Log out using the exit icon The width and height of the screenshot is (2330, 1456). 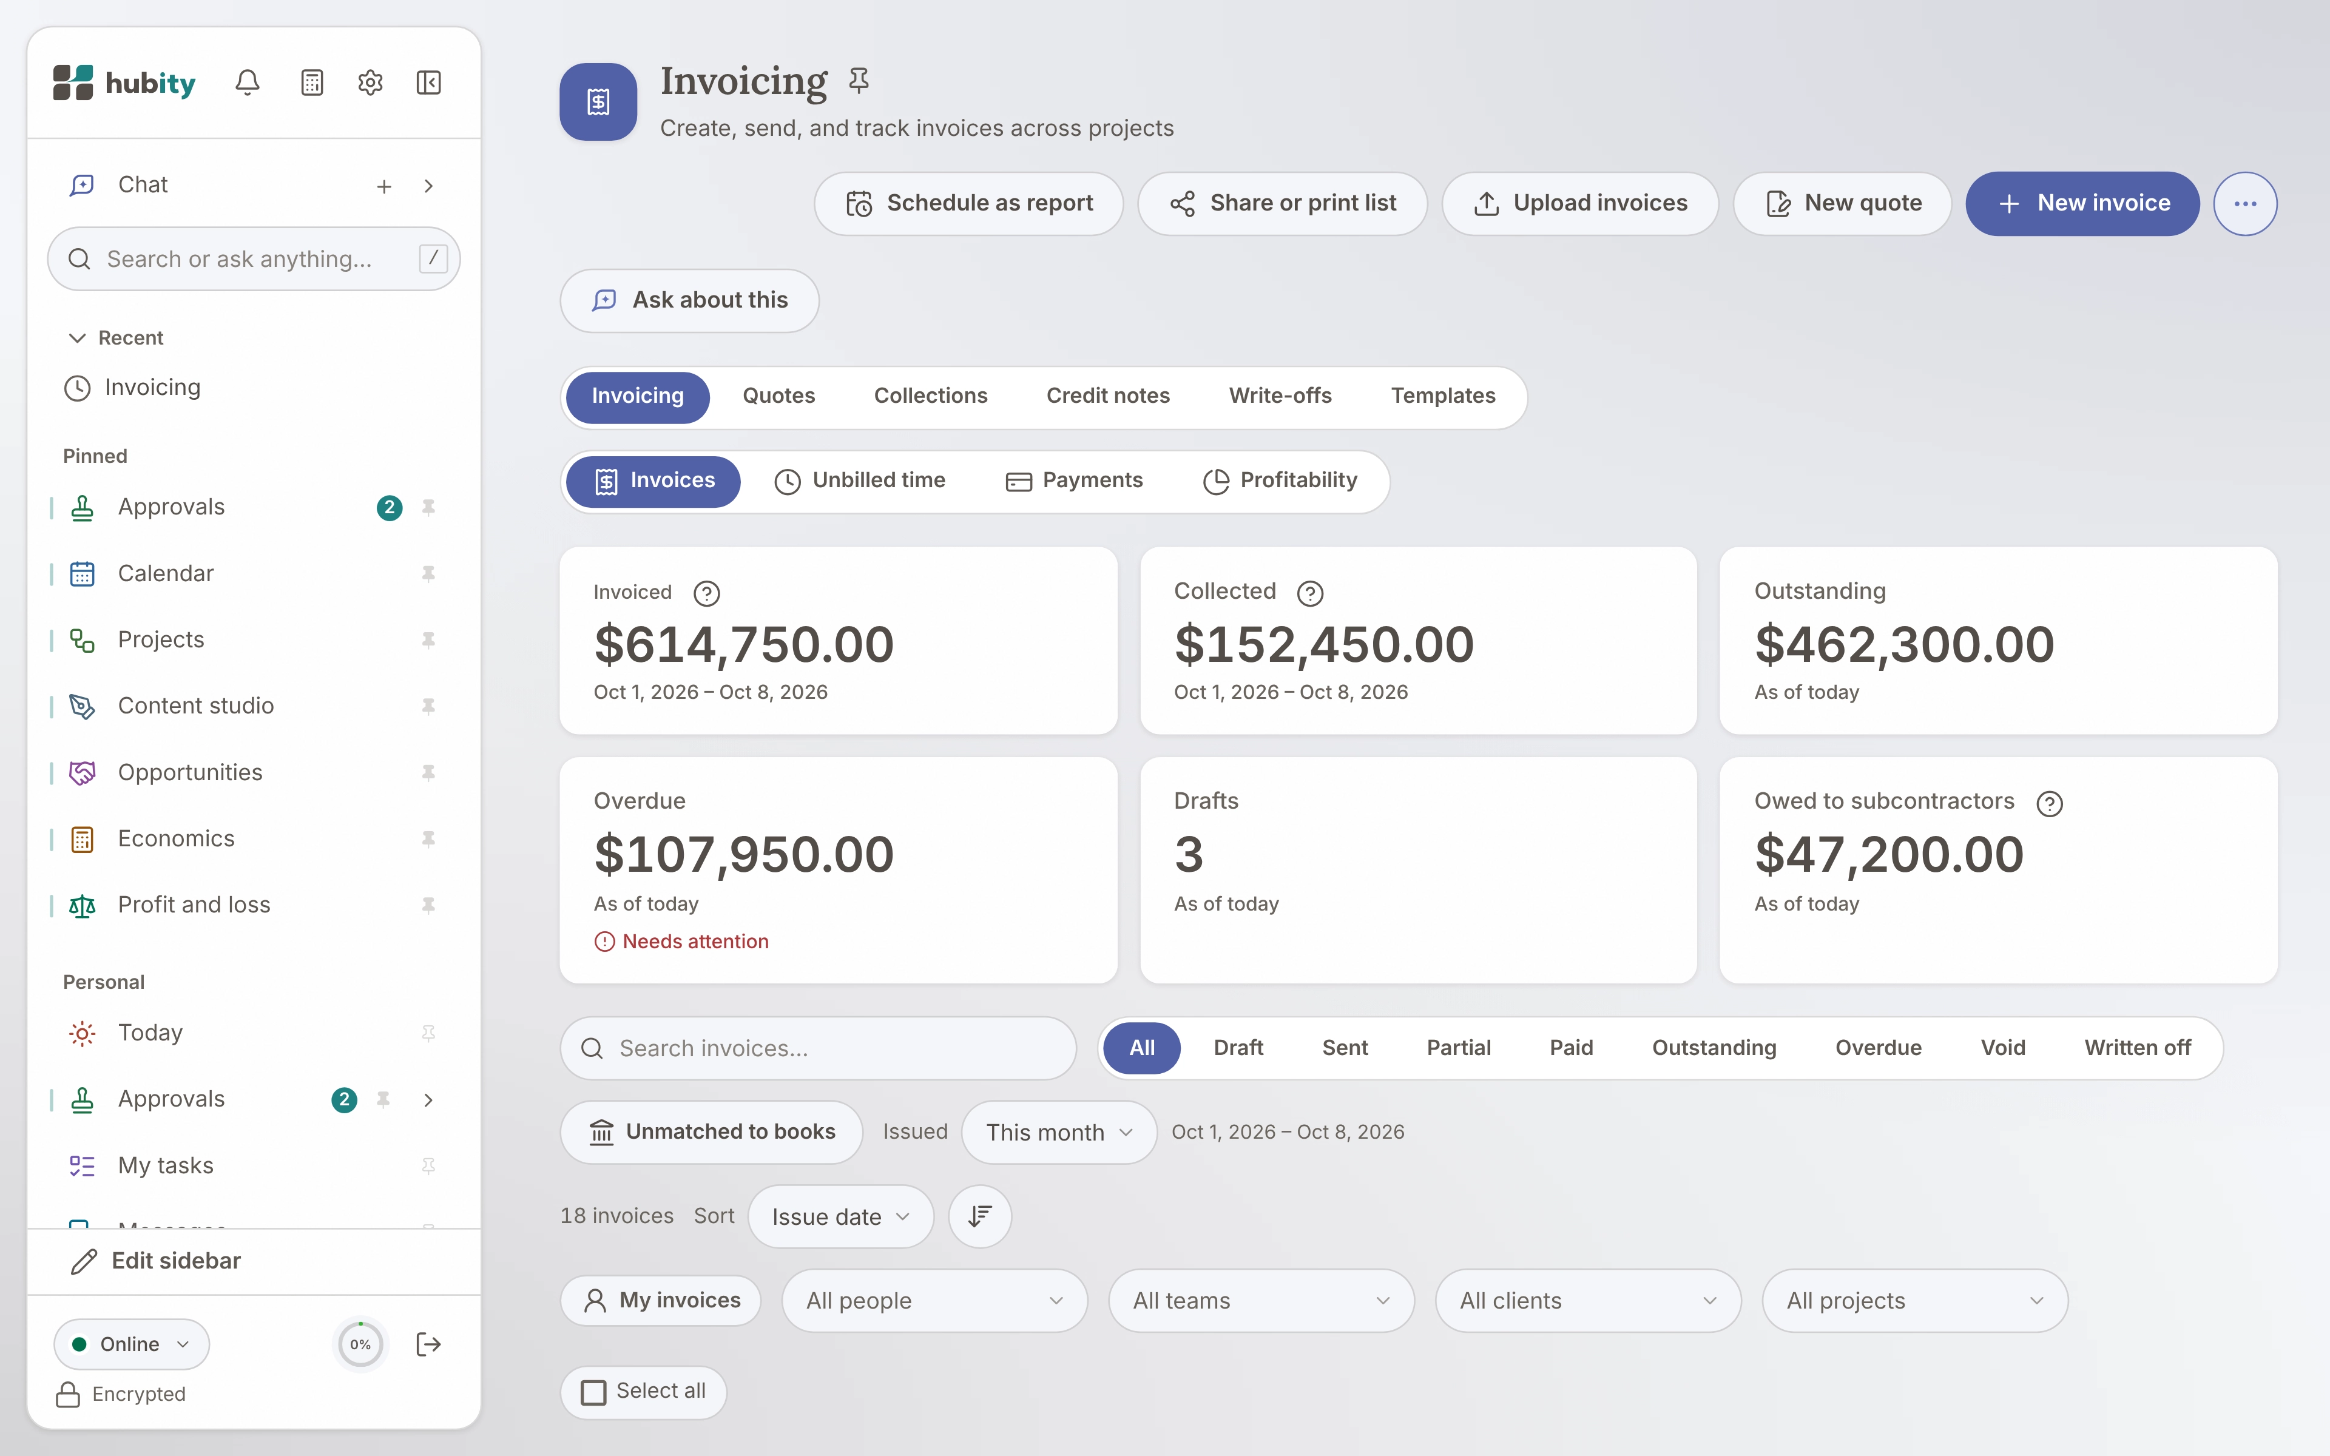coord(428,1344)
